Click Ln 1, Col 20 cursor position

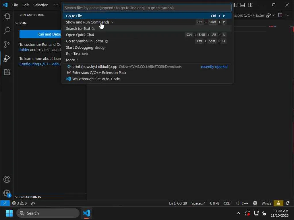(178, 203)
